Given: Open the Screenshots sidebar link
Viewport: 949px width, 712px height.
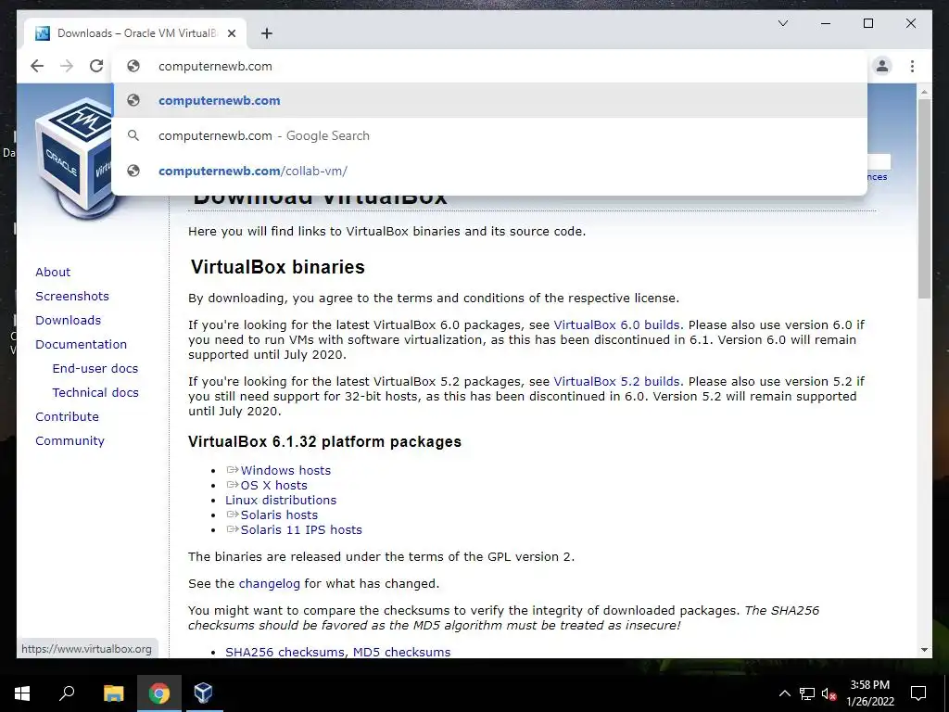Looking at the screenshot, I should click(72, 296).
